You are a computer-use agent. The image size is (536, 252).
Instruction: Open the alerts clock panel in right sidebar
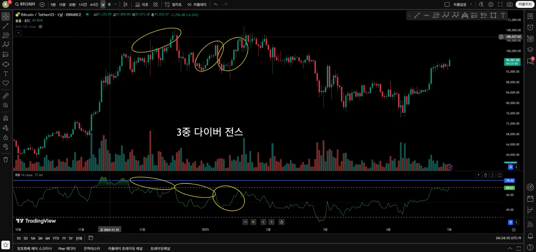pyautogui.click(x=530, y=27)
